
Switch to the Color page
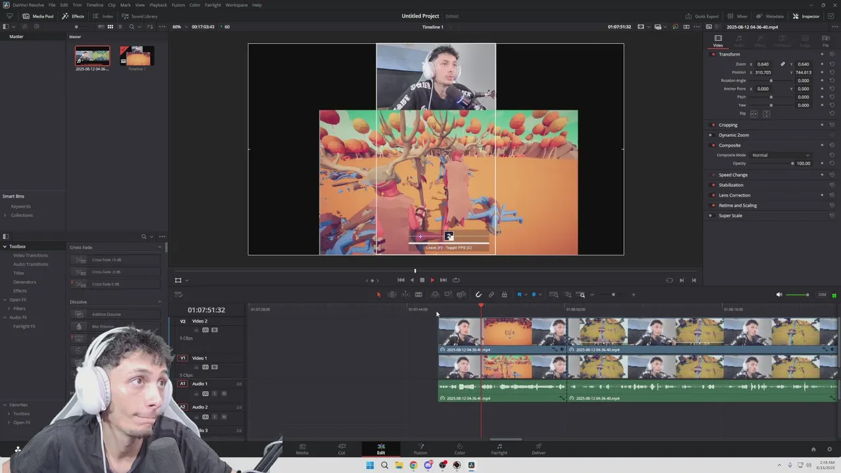(x=459, y=449)
